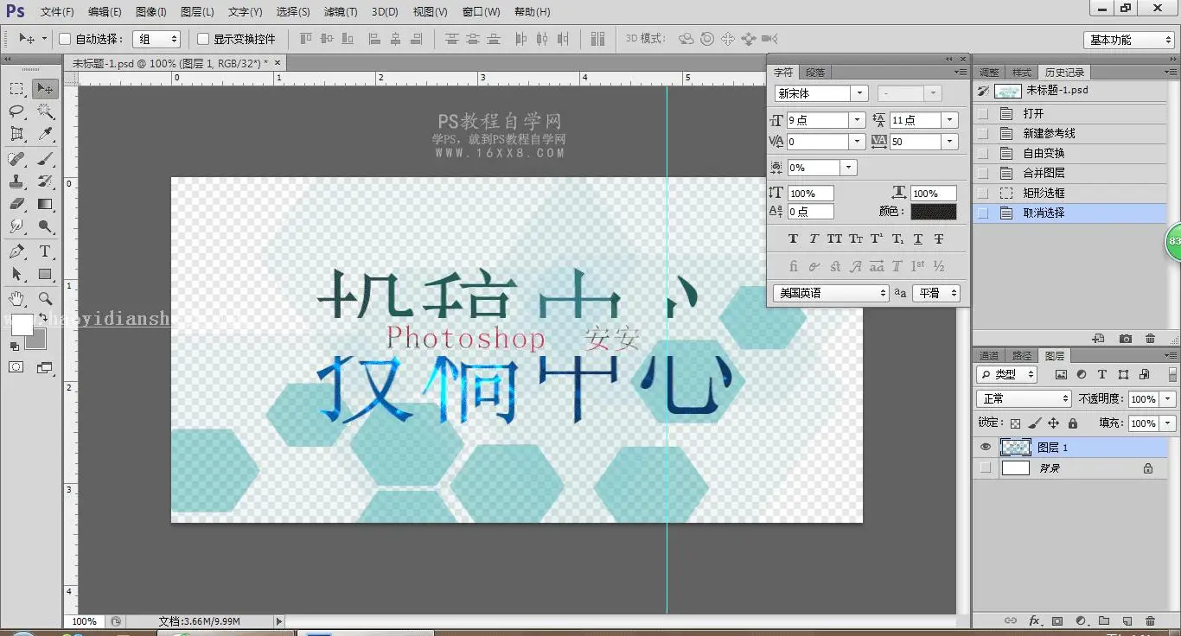Open the 正常 blend mode dropdown
The width and height of the screenshot is (1181, 636).
pyautogui.click(x=1024, y=398)
